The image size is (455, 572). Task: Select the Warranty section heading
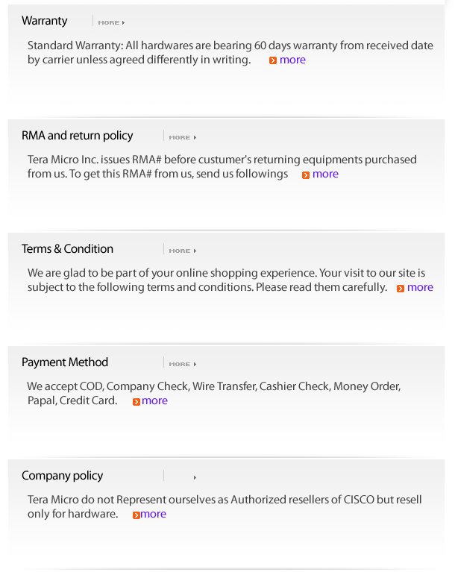44,21
